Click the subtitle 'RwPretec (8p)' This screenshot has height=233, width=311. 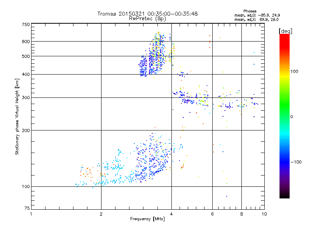point(147,19)
